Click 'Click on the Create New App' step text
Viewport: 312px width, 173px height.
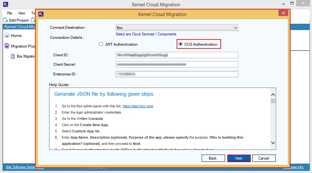point(85,125)
